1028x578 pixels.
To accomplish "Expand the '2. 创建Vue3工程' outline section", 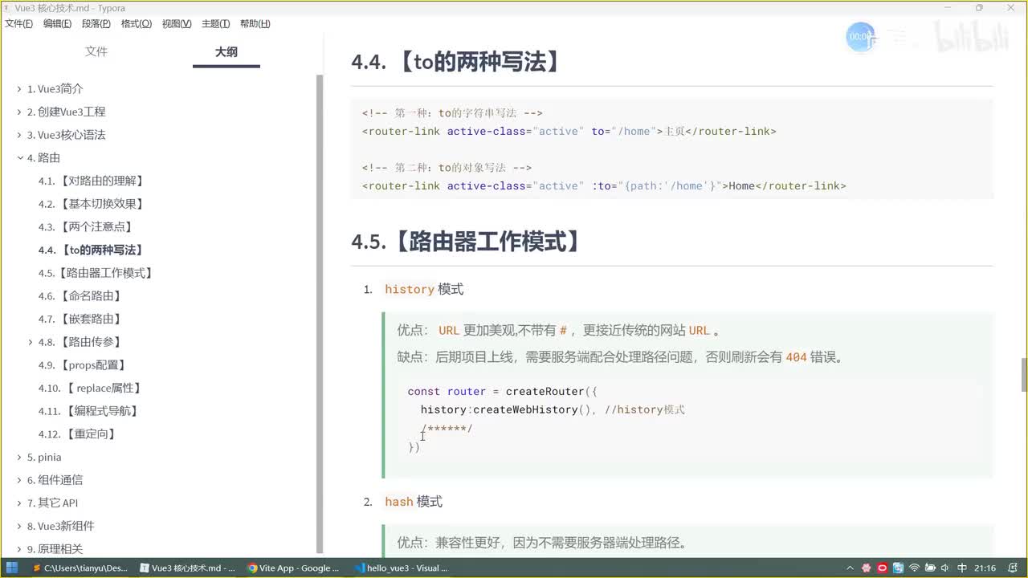I will point(19,112).
